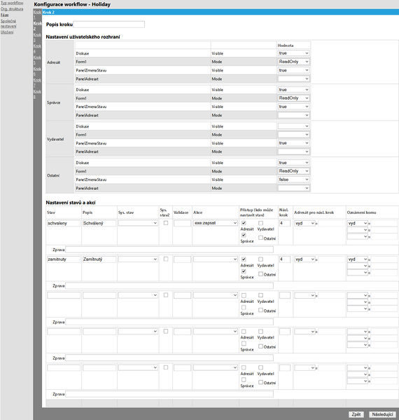Open Adresát Form1 Mode value dropdown
The image size is (399, 420).
click(293, 62)
